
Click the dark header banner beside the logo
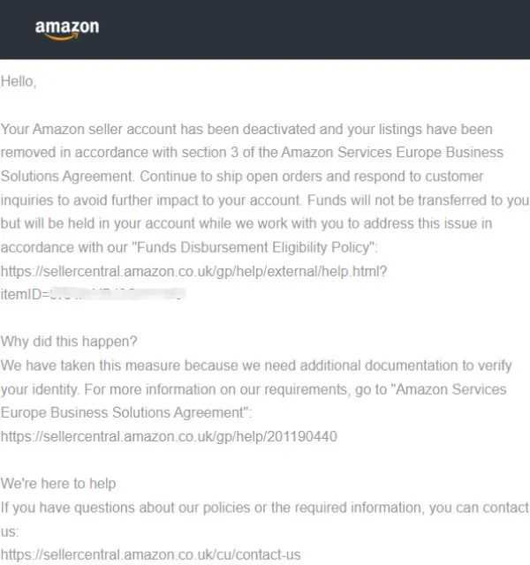coord(314,29)
